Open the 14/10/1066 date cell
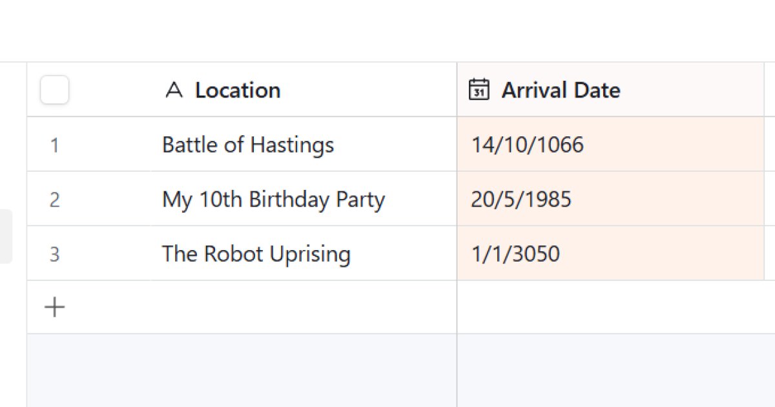This screenshot has height=407, width=775. pyautogui.click(x=528, y=145)
